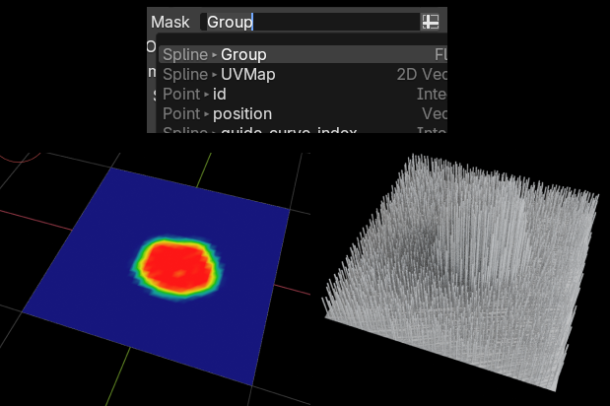The image size is (610, 406).
Task: Click the arrow separator in the Point id row
Action: pyautogui.click(x=207, y=95)
